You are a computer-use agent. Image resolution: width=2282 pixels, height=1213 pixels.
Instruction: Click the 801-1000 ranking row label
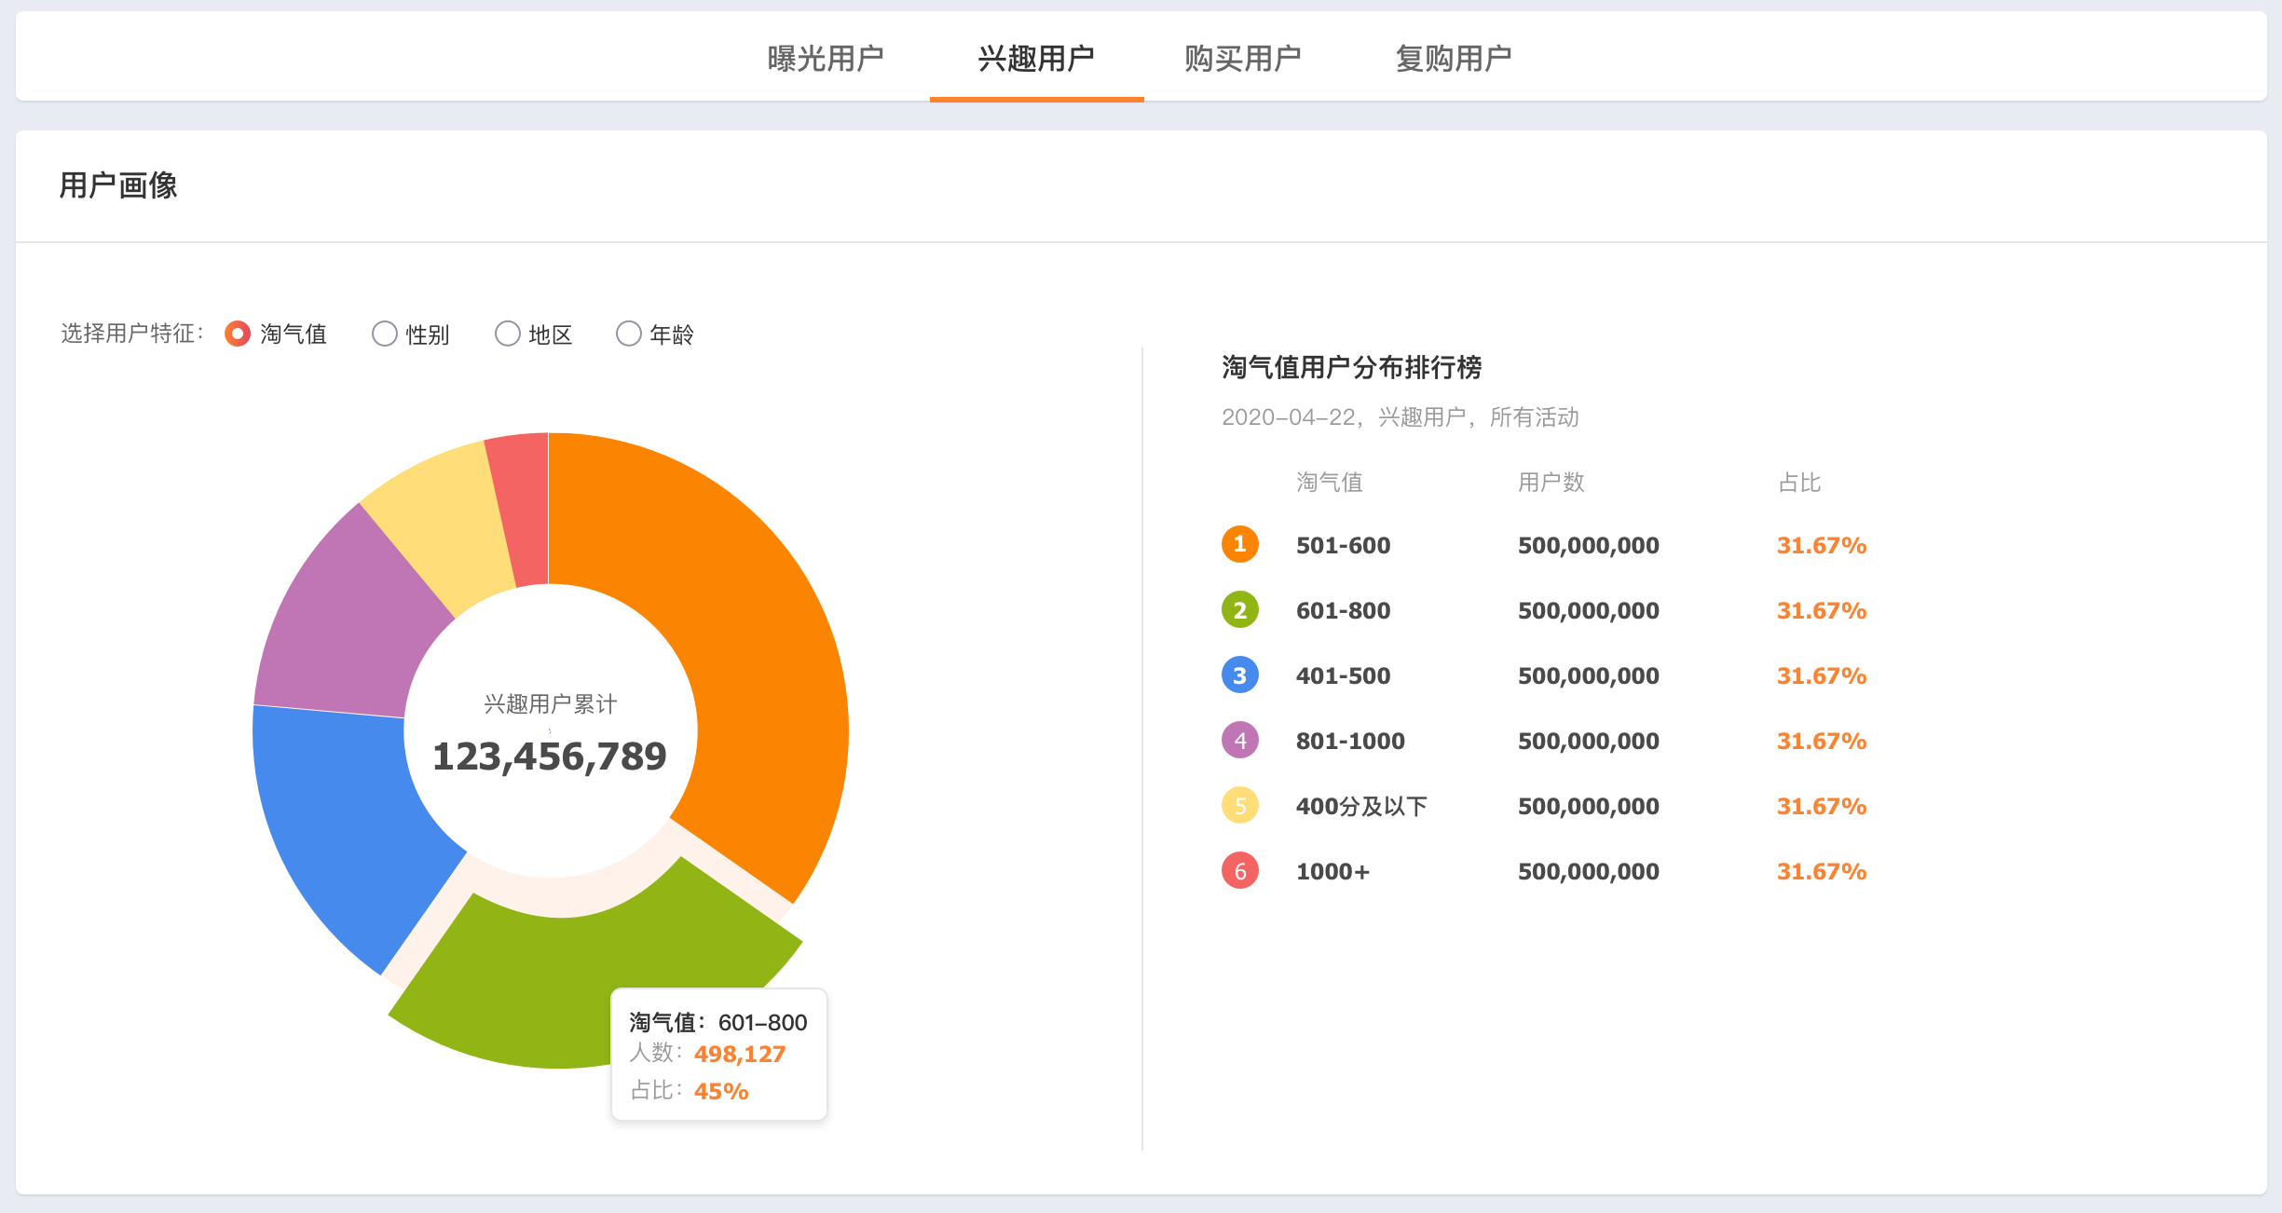[1350, 741]
